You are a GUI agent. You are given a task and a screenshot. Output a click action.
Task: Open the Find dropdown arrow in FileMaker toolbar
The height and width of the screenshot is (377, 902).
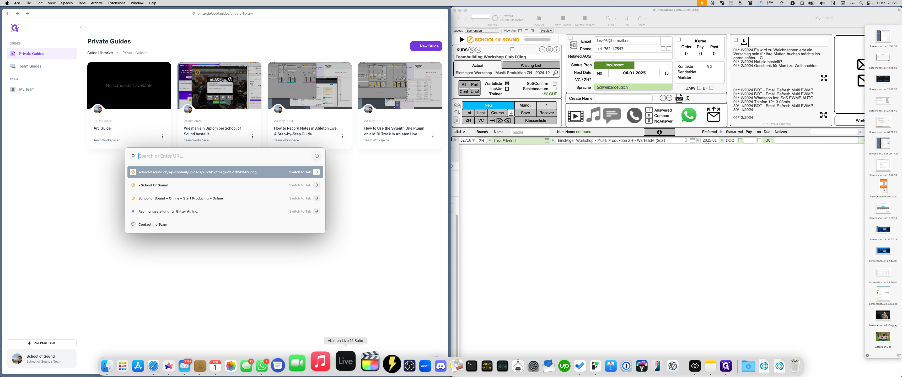615,18
